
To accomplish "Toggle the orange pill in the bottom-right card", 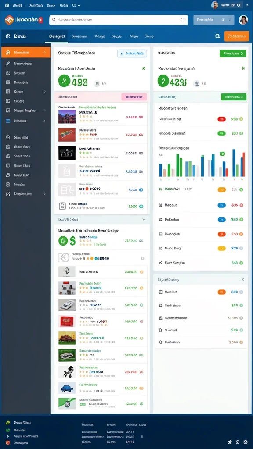I will (x=221, y=292).
